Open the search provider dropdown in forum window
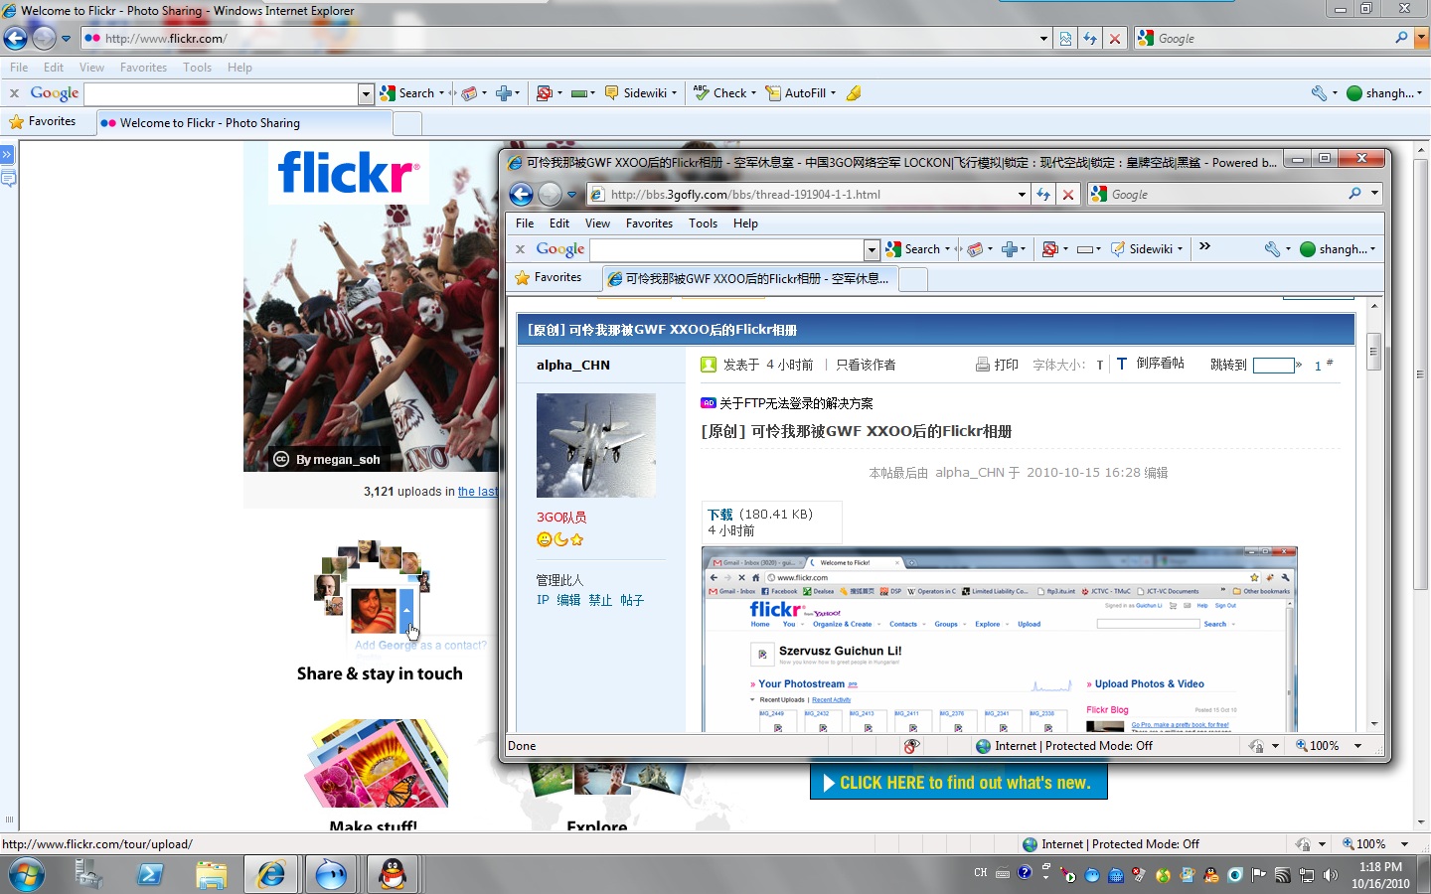 coord(1374,194)
